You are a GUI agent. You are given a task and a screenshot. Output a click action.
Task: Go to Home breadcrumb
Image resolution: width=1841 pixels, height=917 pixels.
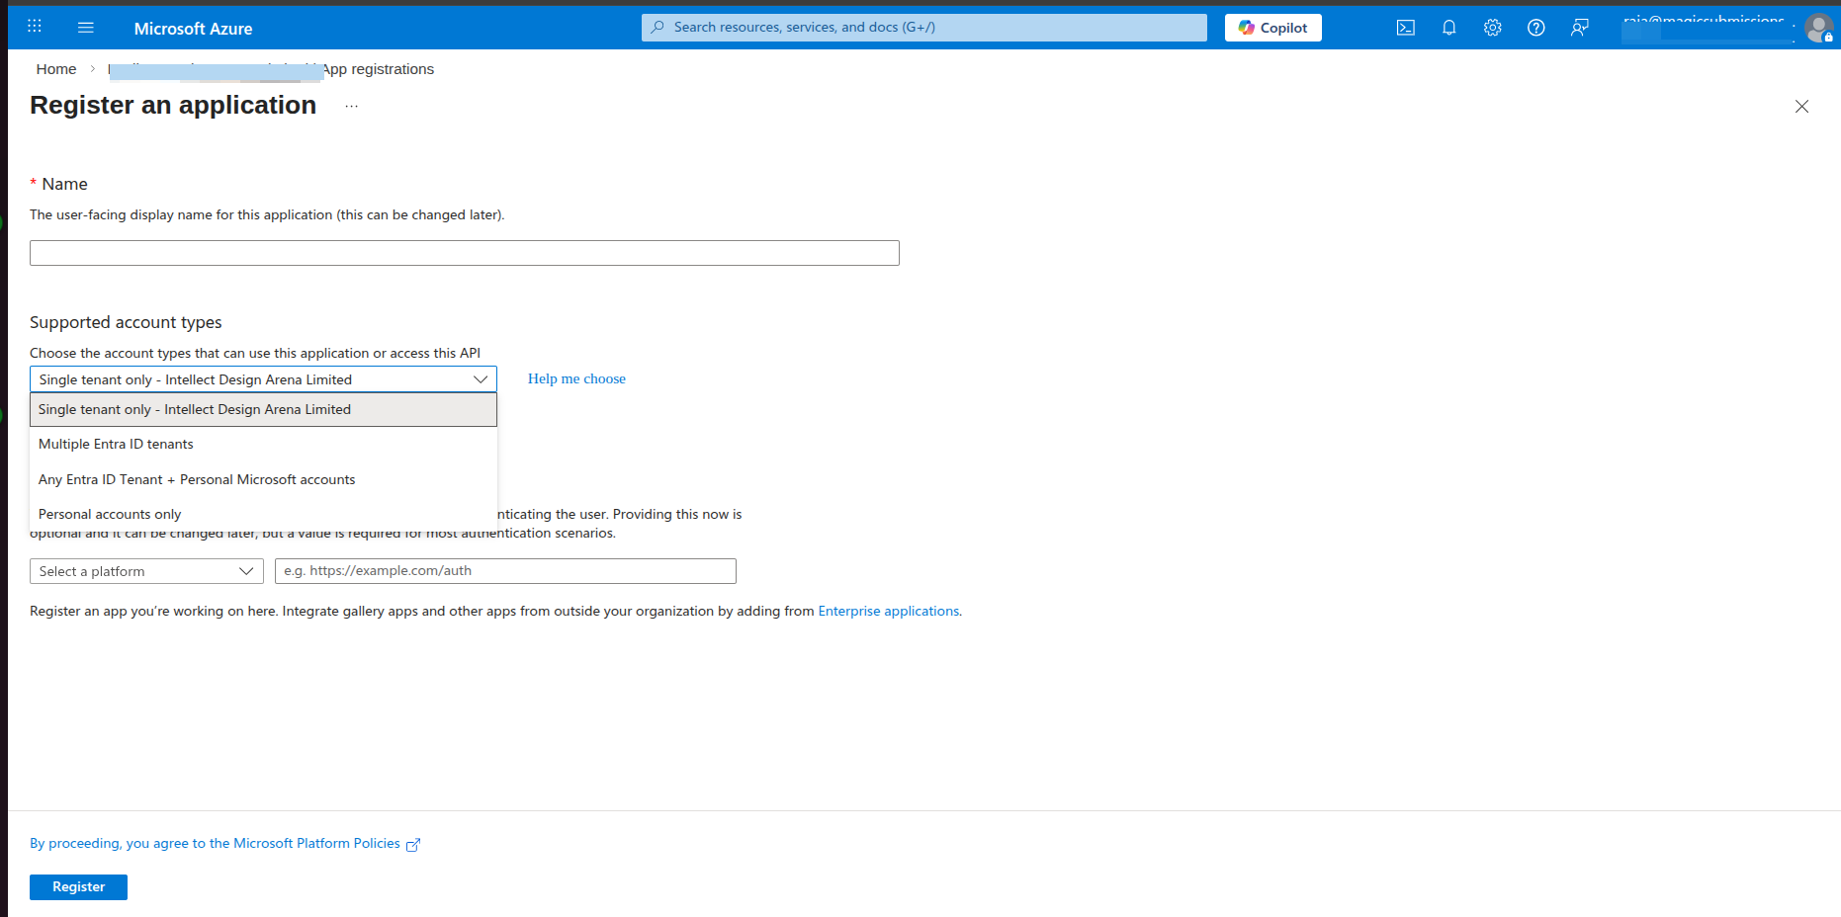pos(56,69)
